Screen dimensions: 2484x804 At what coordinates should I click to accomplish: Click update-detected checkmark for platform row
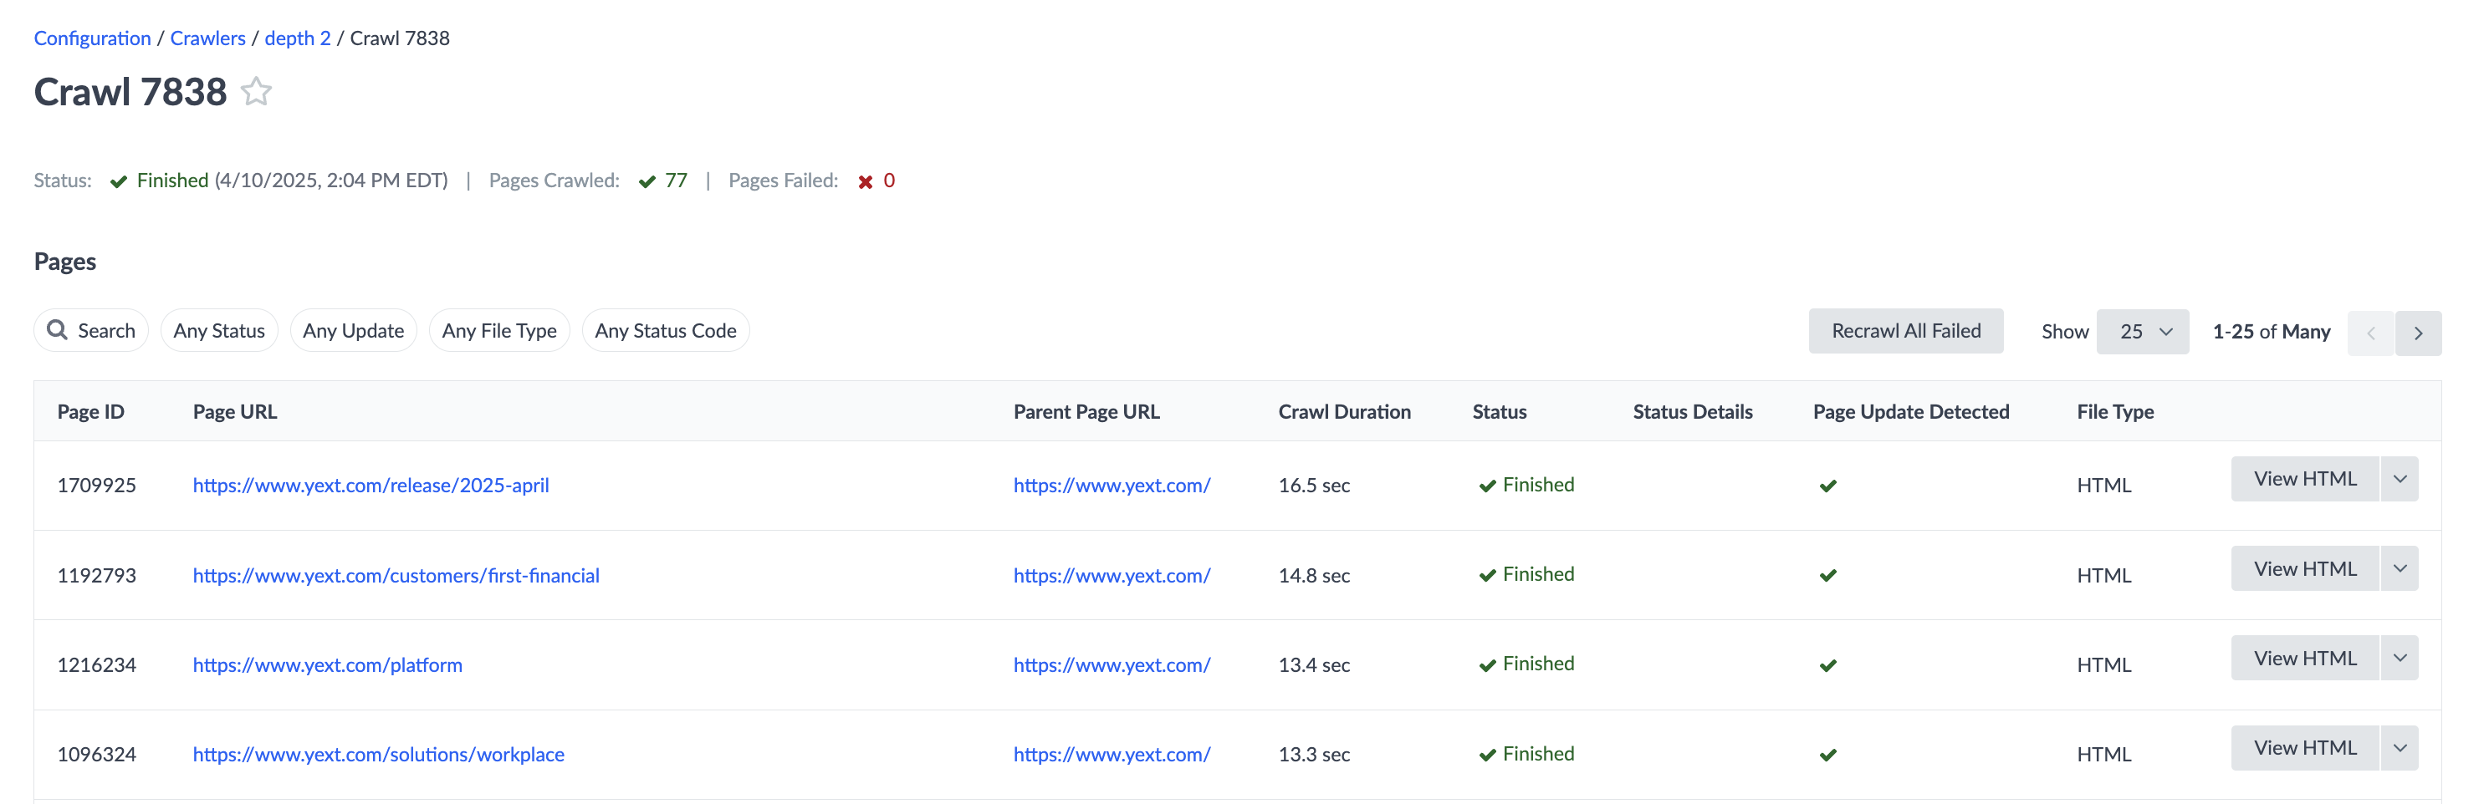pos(1827,665)
